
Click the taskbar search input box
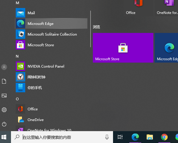click(62, 137)
